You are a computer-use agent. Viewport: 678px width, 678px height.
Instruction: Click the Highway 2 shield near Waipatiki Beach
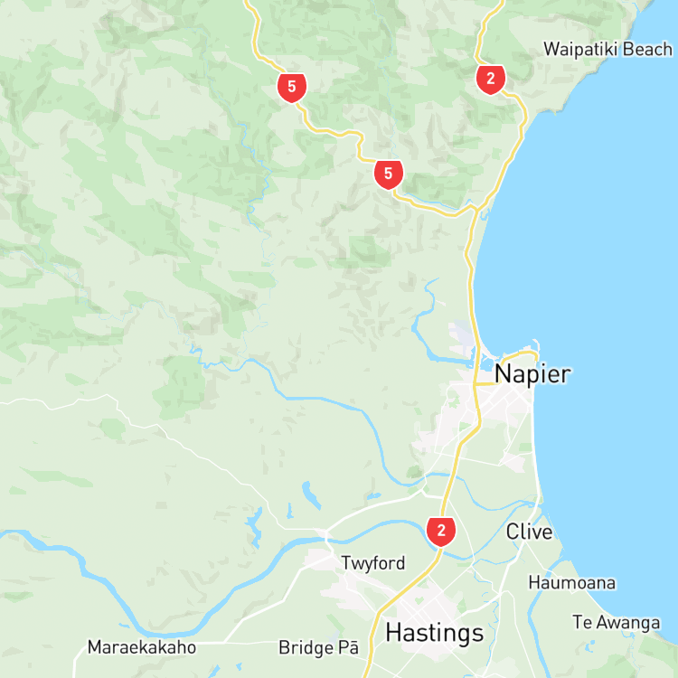click(490, 80)
